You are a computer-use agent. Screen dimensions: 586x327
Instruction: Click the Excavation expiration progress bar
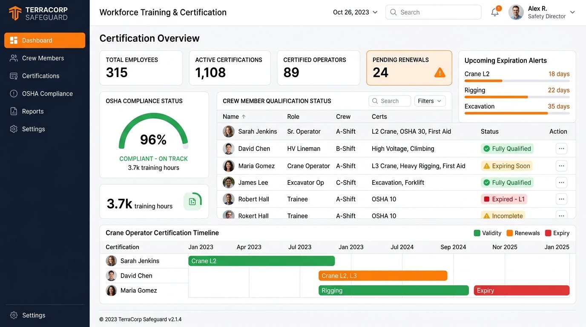tap(517, 113)
